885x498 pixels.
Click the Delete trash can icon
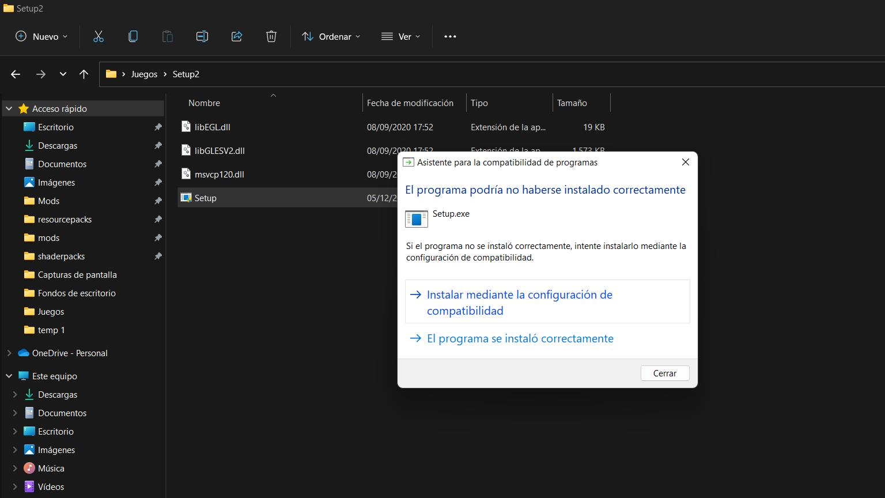coord(271,36)
